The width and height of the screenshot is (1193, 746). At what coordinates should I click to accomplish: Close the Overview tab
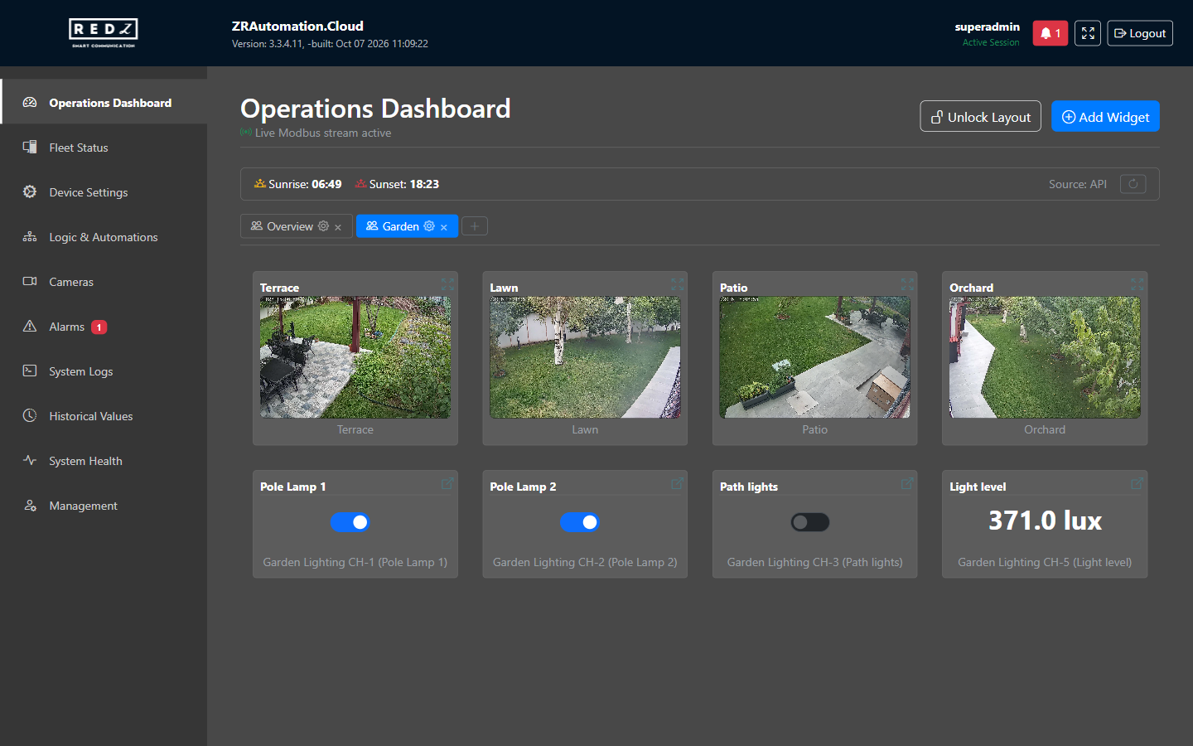tap(338, 227)
